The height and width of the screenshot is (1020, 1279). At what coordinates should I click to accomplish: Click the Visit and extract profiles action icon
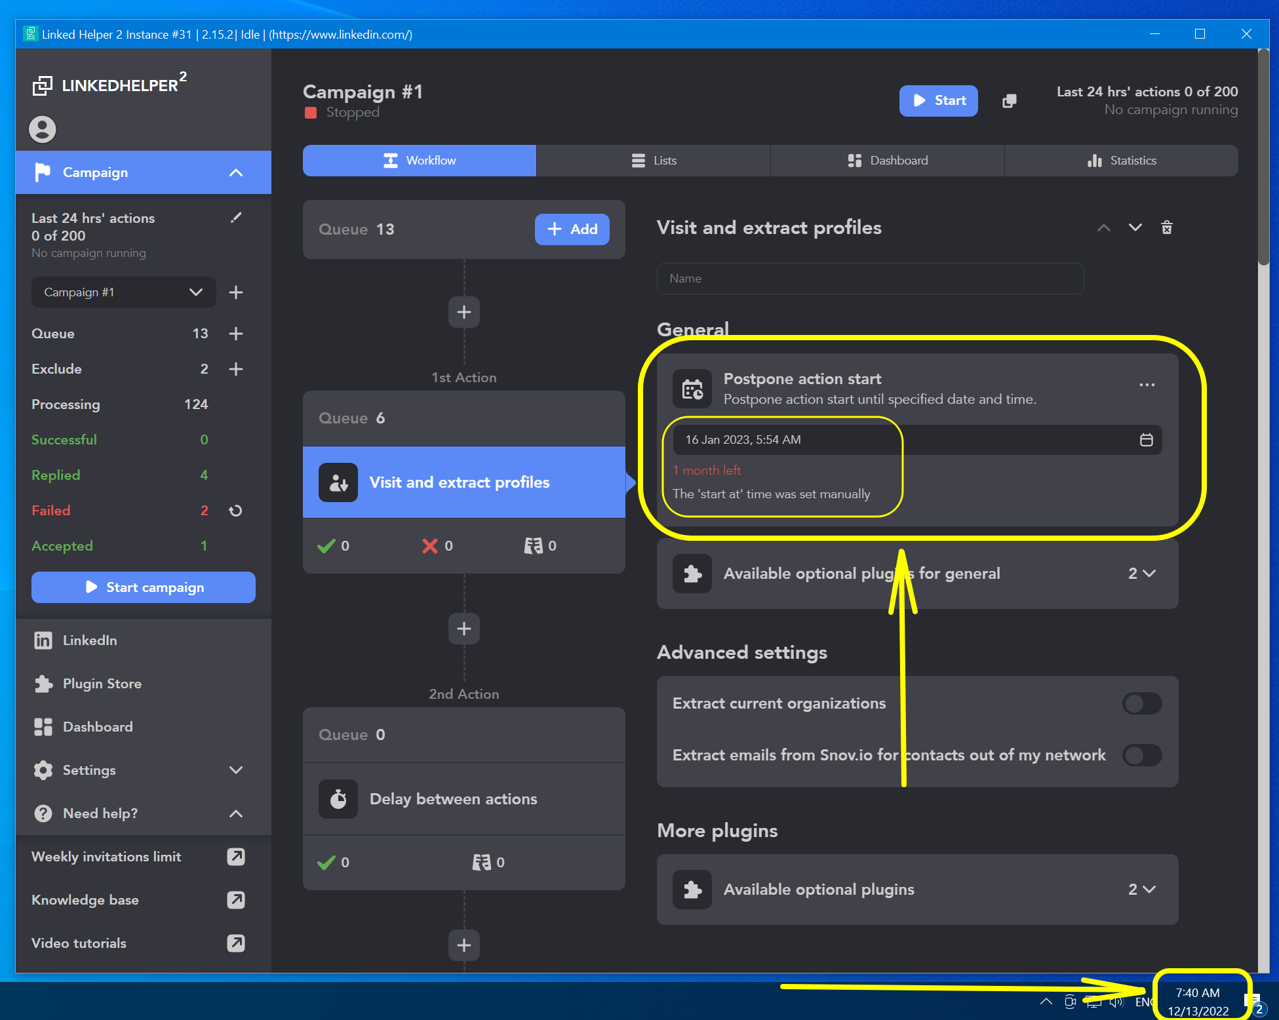(x=338, y=482)
